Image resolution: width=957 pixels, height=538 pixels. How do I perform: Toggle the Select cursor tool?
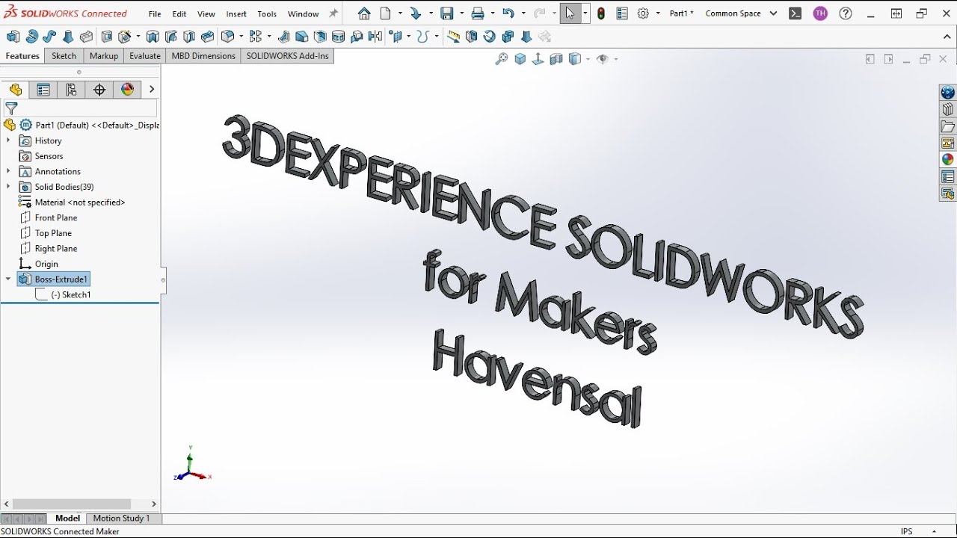(570, 13)
